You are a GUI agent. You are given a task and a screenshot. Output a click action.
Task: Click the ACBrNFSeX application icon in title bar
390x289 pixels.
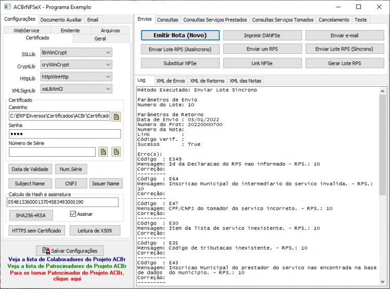[7, 7]
